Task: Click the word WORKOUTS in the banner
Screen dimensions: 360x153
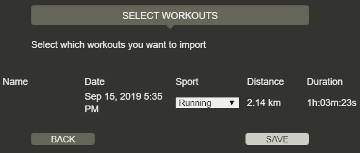Action: 190,16
